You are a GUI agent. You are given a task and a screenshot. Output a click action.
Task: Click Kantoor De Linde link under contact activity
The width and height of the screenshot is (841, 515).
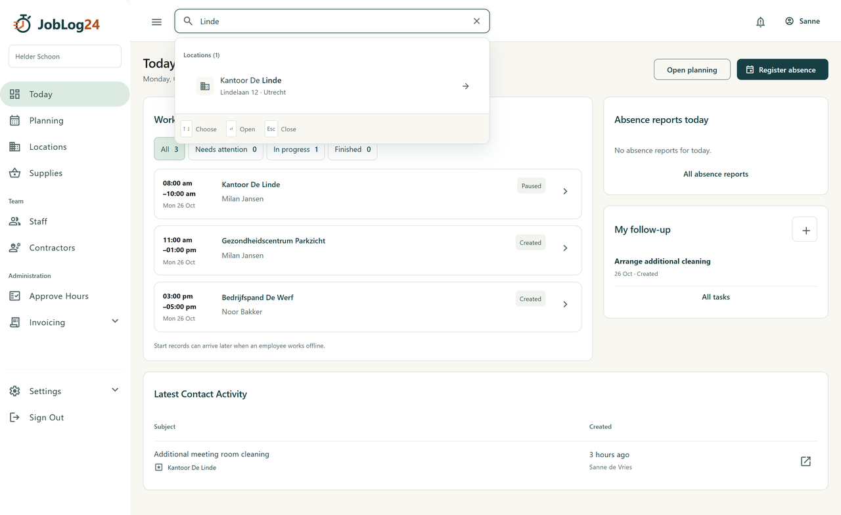192,468
